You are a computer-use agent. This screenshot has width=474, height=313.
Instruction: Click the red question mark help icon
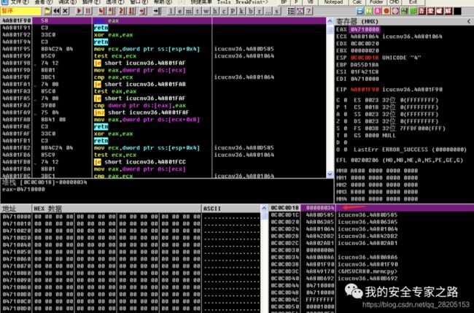click(x=308, y=11)
